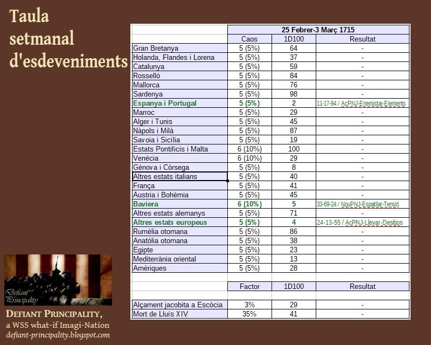
Task: Click the roll of 100 for Estats Pontificis
Action: [x=294, y=149]
